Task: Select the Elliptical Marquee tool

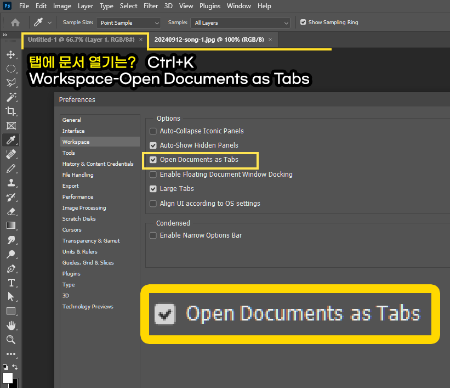Action: (11, 69)
